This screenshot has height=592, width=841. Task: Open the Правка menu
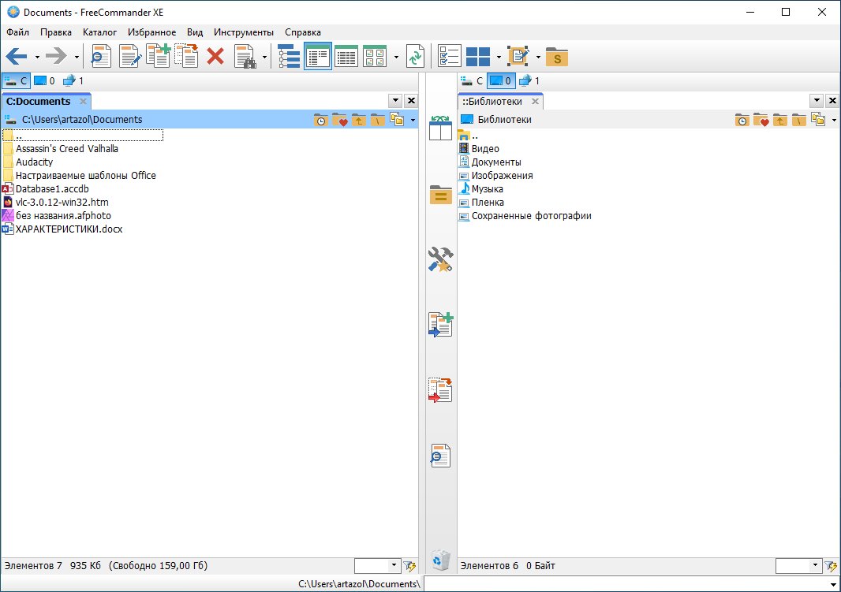tap(56, 32)
